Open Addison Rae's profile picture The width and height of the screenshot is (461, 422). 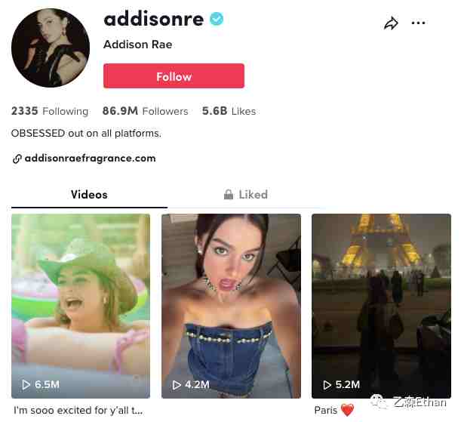(x=51, y=48)
